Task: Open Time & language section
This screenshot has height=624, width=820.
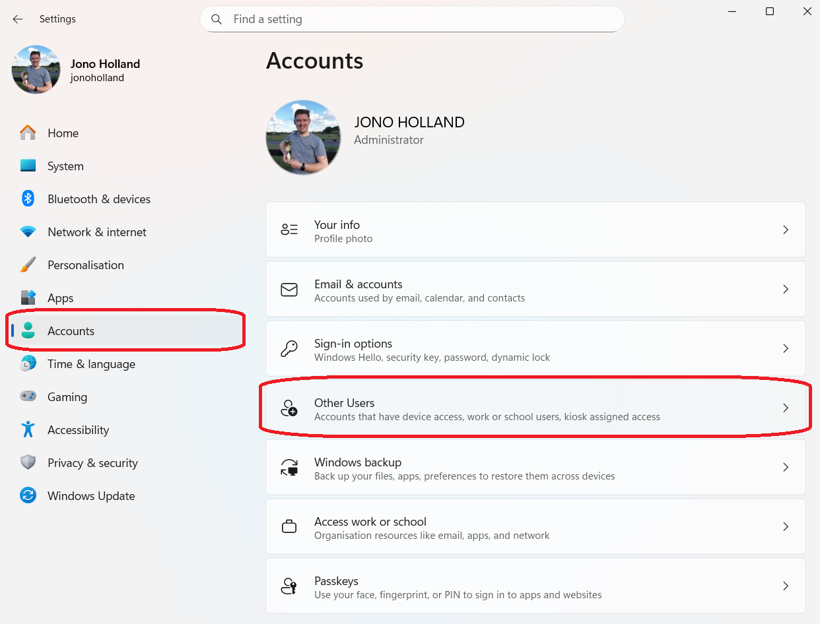Action: [125, 363]
